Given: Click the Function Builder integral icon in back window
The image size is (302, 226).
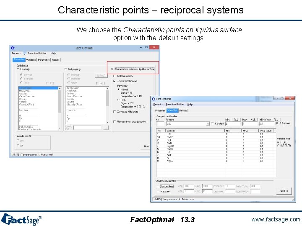Looking at the screenshot, I should tap(25, 53).
